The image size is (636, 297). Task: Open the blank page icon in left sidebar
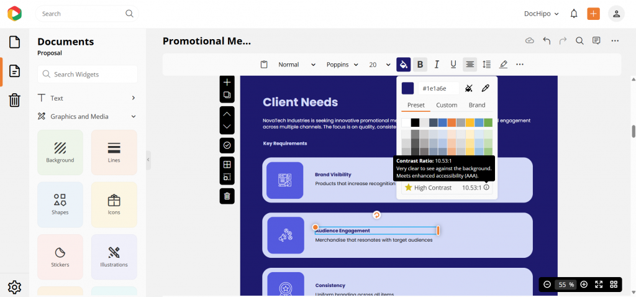click(15, 42)
